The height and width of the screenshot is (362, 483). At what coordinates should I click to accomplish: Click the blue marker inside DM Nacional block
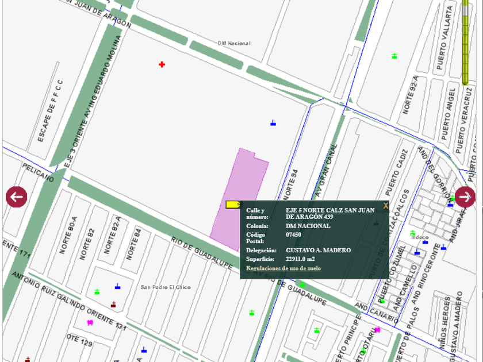coord(273,123)
